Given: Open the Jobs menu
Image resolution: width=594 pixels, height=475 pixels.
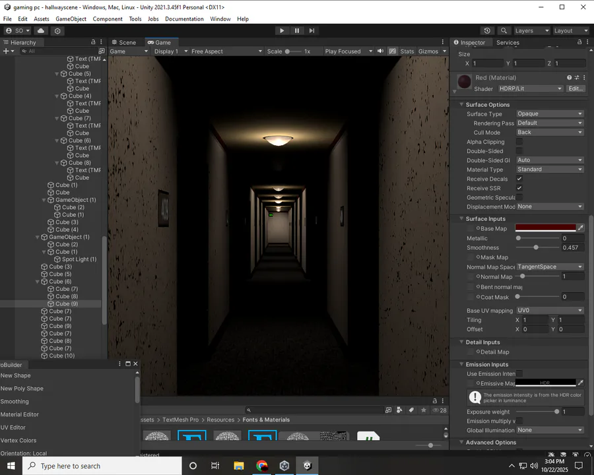Looking at the screenshot, I should coord(153,19).
